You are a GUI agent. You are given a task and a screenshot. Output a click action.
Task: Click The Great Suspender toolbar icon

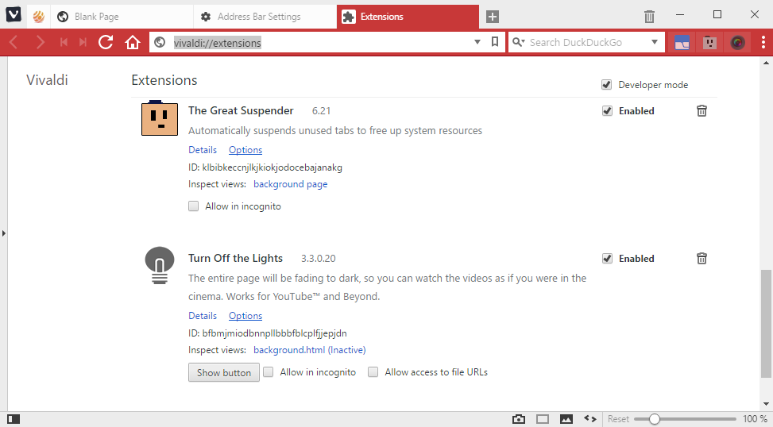pyautogui.click(x=709, y=43)
